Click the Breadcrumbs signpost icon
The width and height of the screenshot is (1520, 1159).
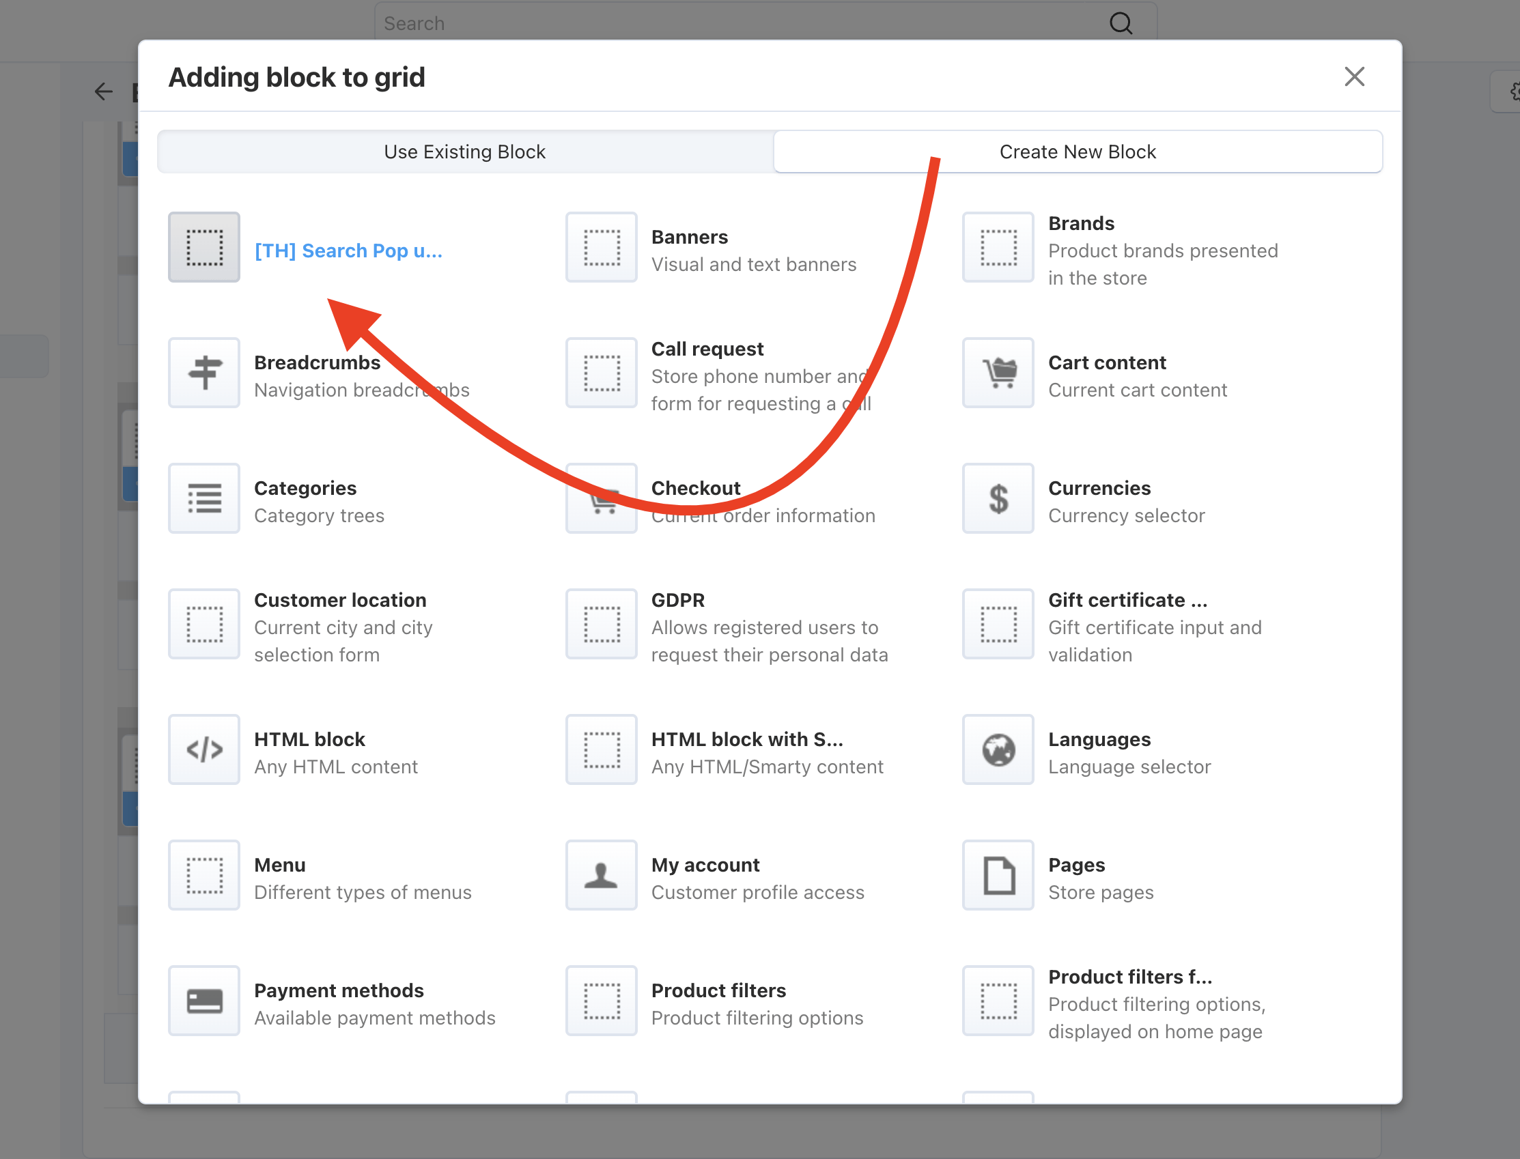point(204,373)
